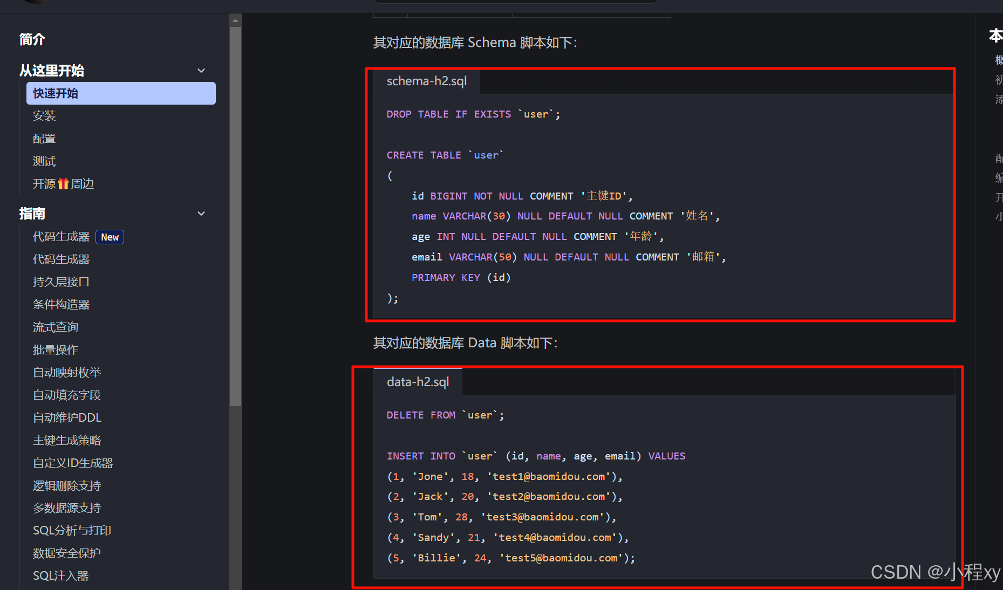The width and height of the screenshot is (1003, 590).
Task: Click the sidebar scrollbar thumb
Action: point(235,216)
